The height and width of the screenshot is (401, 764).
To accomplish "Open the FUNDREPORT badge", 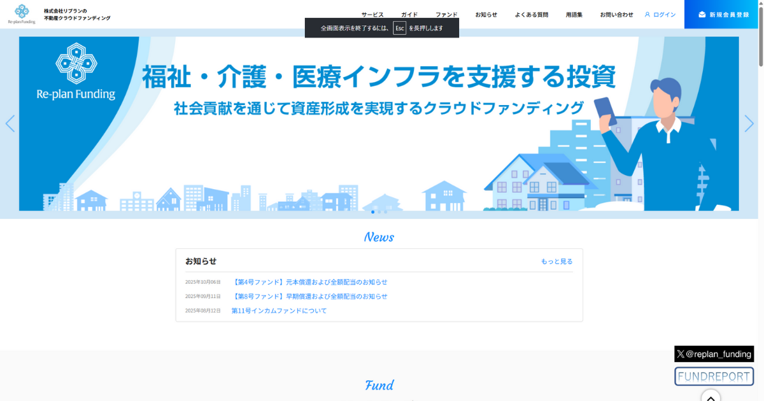I will (714, 376).
